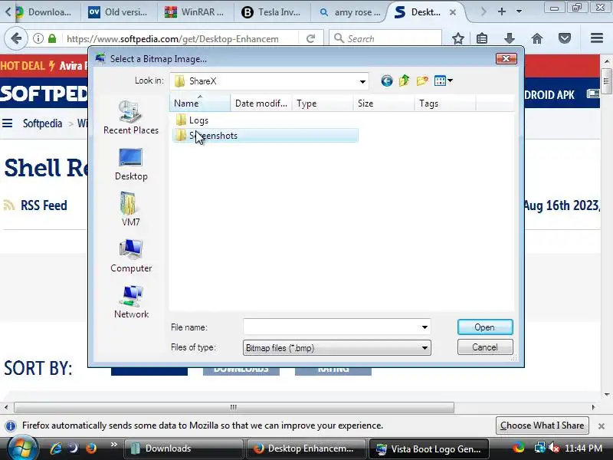Viewport: 613px width, 460px height.
Task: Switch to the Old versi... tab
Action: tap(119, 12)
